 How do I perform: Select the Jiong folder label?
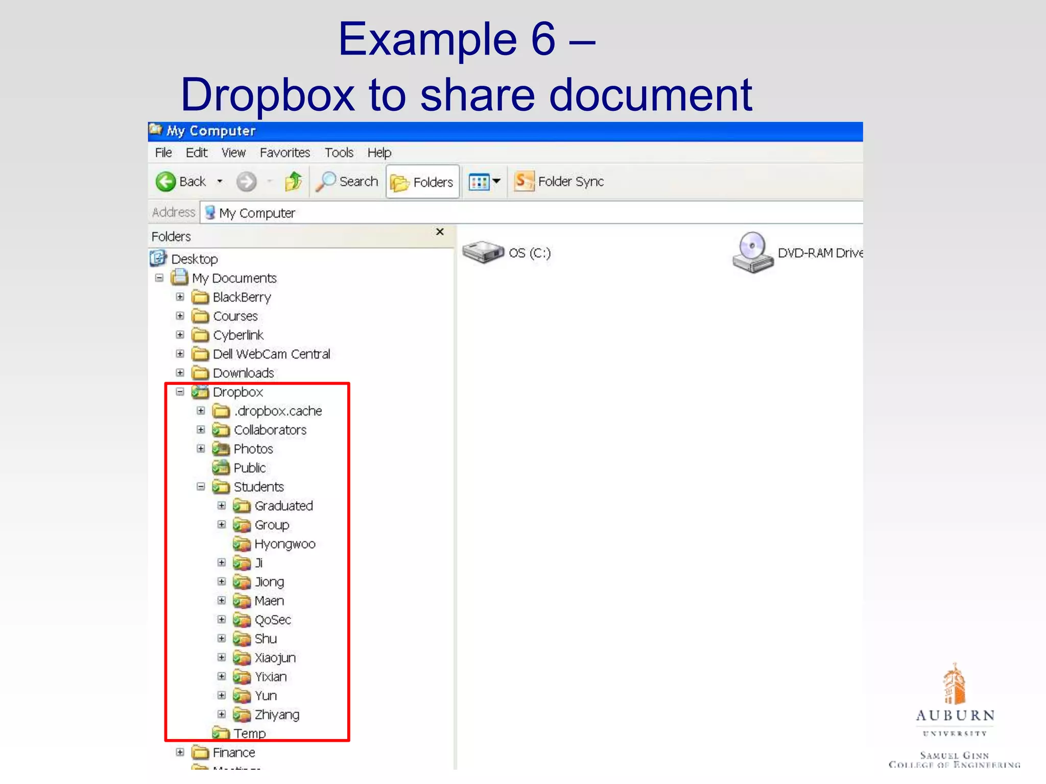[x=269, y=582]
